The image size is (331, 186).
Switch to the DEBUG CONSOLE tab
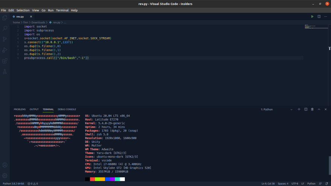pos(67,109)
